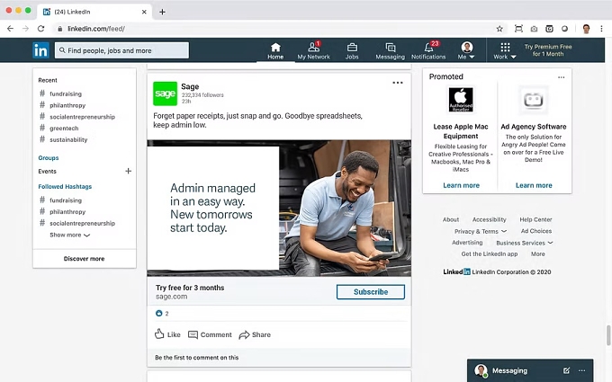612x382 pixels.
Task: Click the sage.com link text
Action: pyautogui.click(x=171, y=297)
